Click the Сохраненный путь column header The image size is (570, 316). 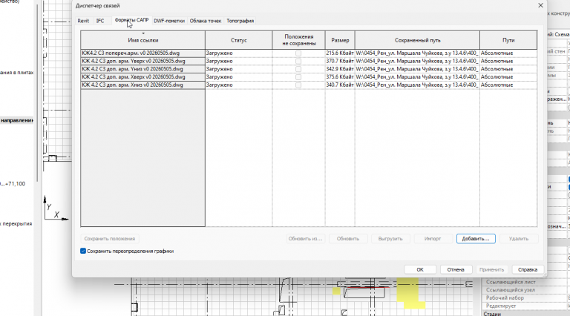[x=417, y=40]
